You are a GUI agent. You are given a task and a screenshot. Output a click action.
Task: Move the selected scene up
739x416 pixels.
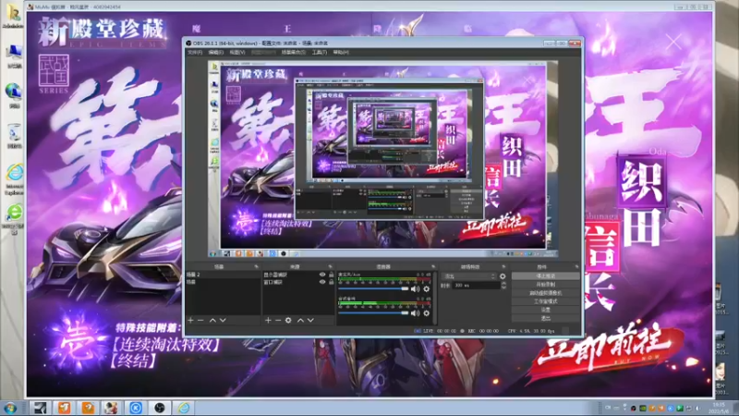[x=212, y=320]
